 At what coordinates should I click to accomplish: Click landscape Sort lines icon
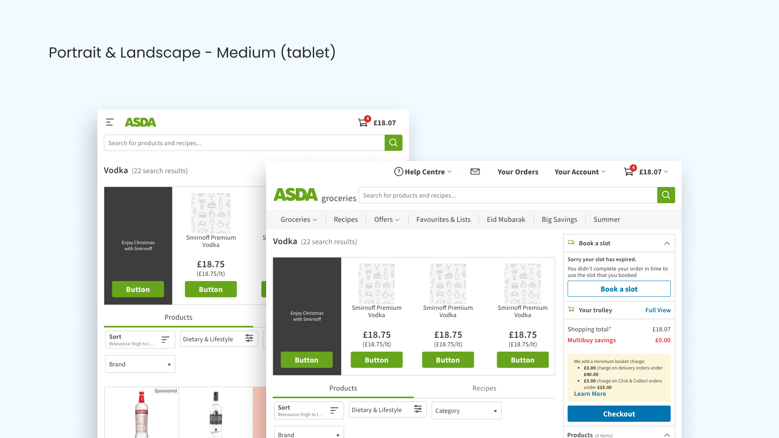(334, 410)
